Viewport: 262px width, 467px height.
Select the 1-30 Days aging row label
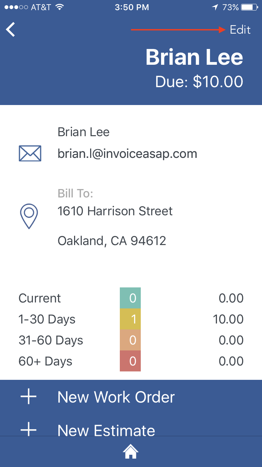tap(47, 319)
